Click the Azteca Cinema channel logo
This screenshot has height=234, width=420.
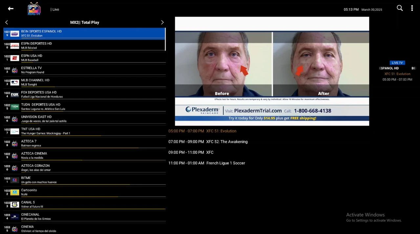tap(15, 156)
